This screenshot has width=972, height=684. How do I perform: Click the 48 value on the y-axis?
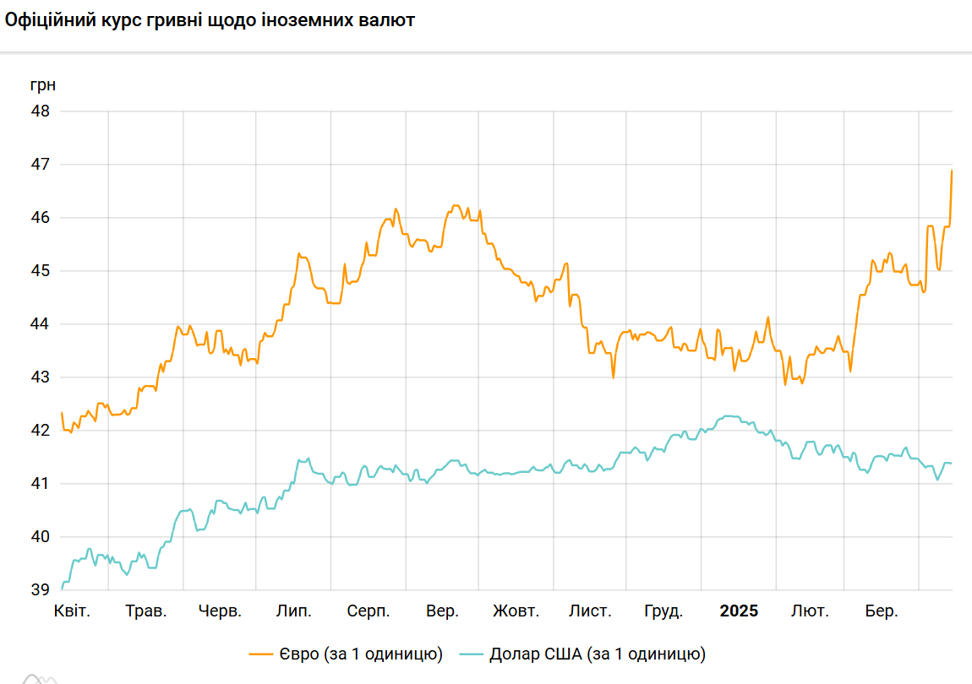point(41,111)
